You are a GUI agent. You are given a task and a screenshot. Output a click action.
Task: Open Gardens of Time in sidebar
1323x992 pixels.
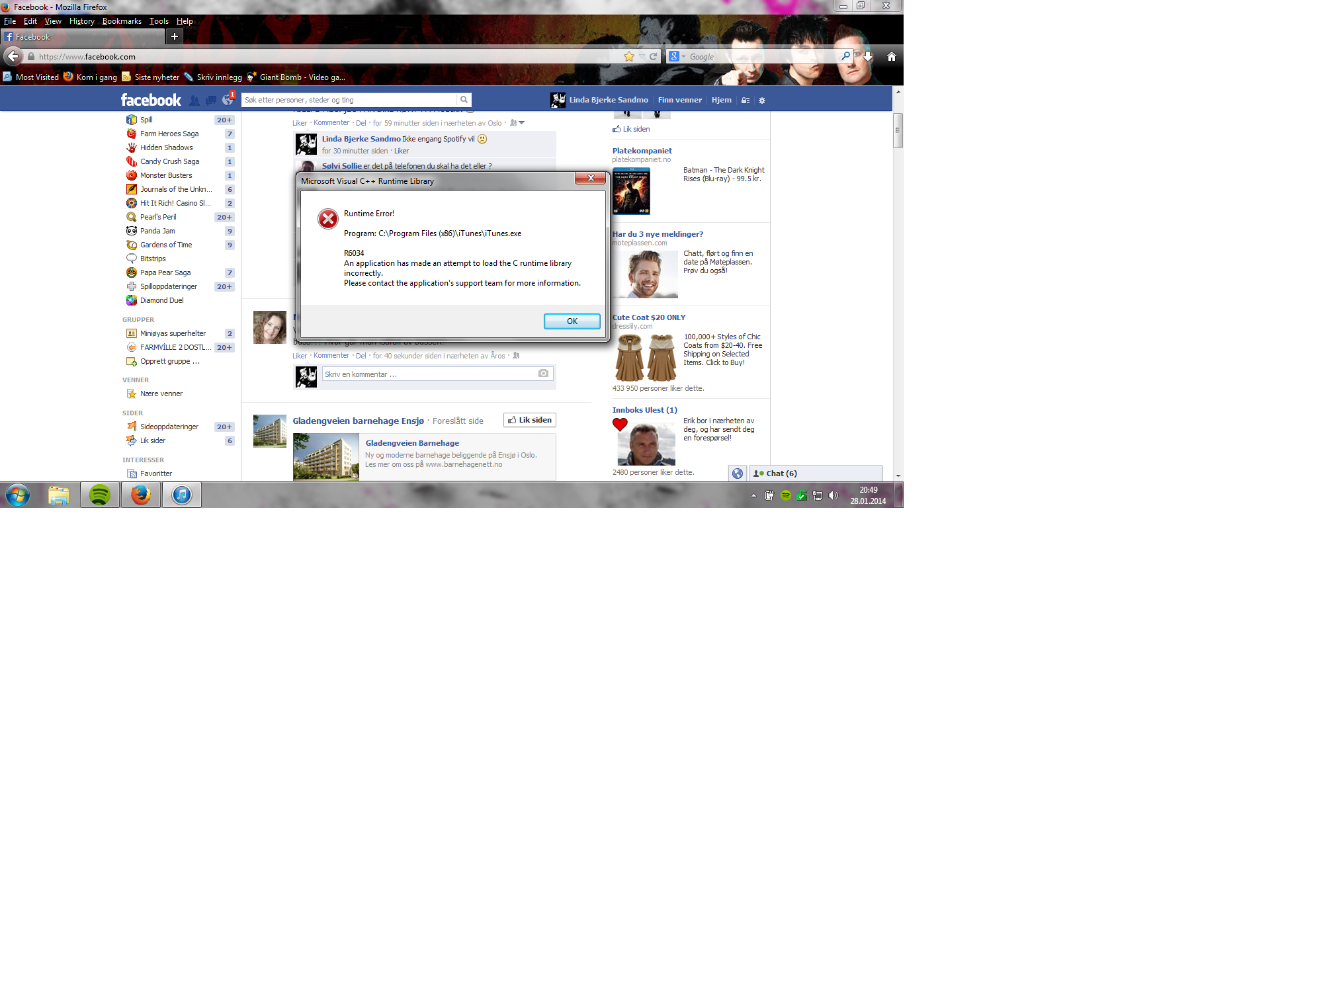pos(166,245)
